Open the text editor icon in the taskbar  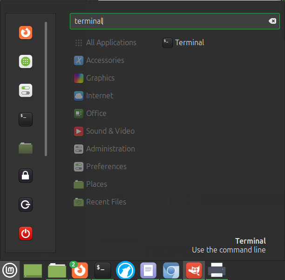tap(149, 270)
